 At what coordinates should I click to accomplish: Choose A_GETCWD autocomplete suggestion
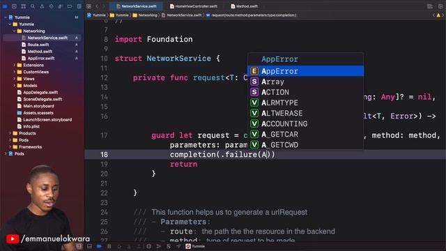(x=305, y=145)
